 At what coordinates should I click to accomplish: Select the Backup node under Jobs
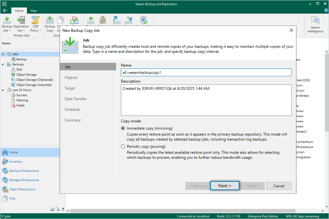(21, 59)
